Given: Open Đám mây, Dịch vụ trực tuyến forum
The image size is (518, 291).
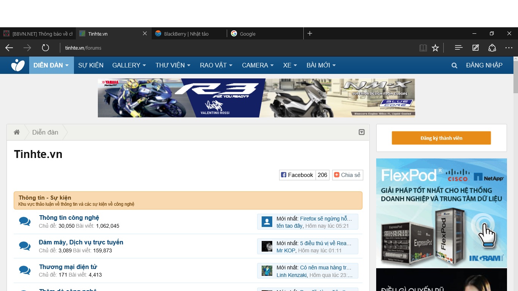Looking at the screenshot, I should pyautogui.click(x=81, y=242).
